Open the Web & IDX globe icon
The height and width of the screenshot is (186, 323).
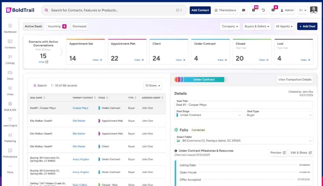pyautogui.click(x=10, y=104)
